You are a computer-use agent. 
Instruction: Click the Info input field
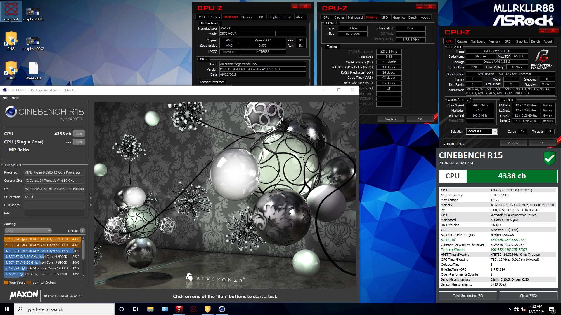[54, 213]
